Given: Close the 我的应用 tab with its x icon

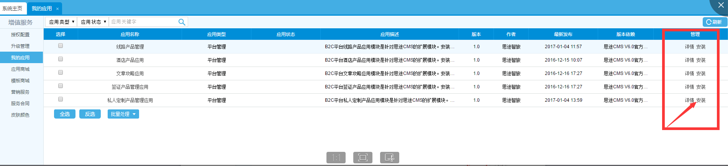Looking at the screenshot, I should click(x=57, y=9).
